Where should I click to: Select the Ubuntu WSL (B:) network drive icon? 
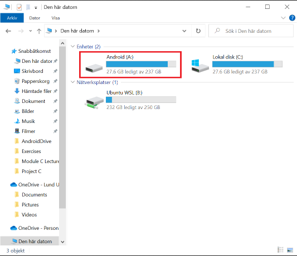pyautogui.click(x=94, y=102)
